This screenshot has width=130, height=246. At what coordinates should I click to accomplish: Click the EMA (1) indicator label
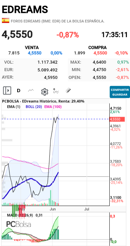tap(14, 107)
